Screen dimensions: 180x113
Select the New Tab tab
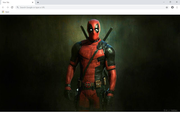coord(18,3)
